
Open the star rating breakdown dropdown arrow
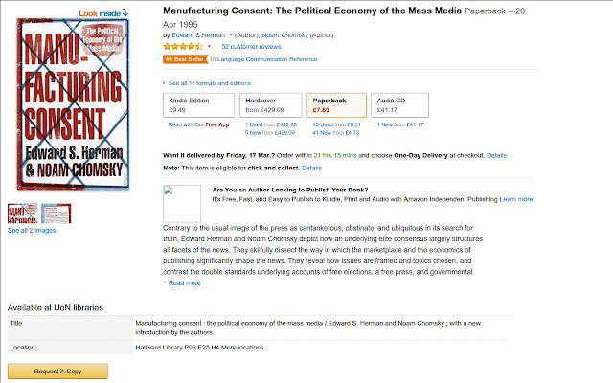coord(209,47)
